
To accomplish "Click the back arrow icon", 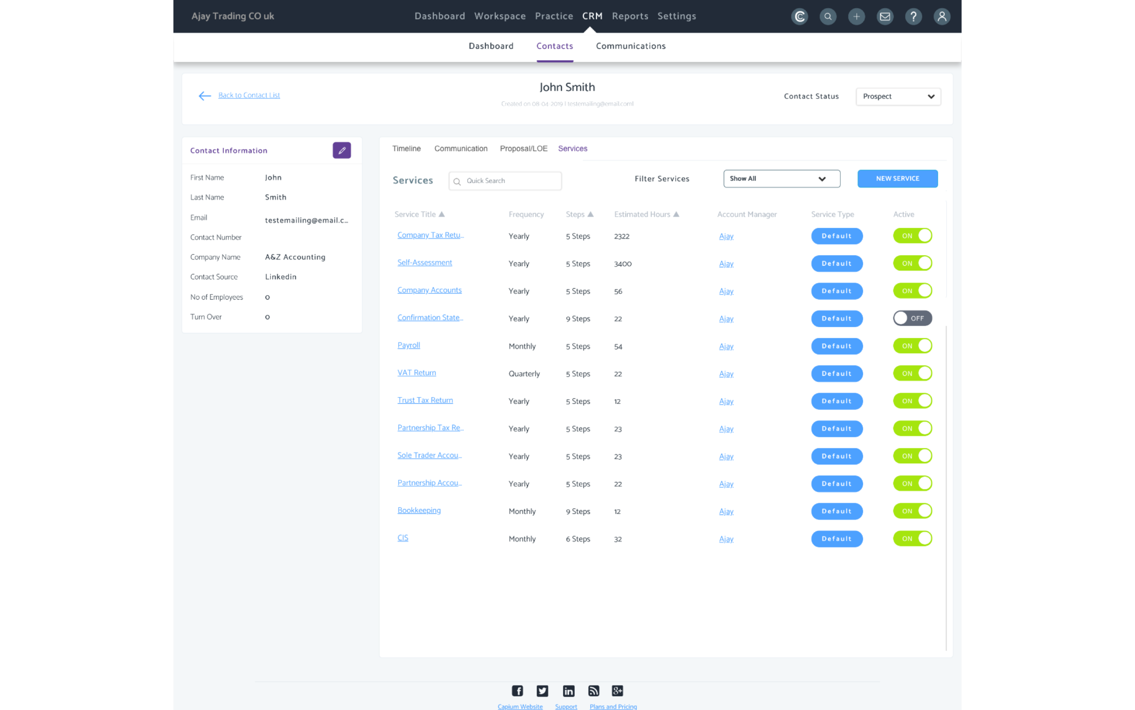I will [x=205, y=96].
